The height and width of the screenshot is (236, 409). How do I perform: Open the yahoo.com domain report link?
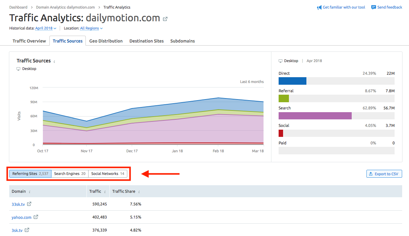tap(22, 217)
